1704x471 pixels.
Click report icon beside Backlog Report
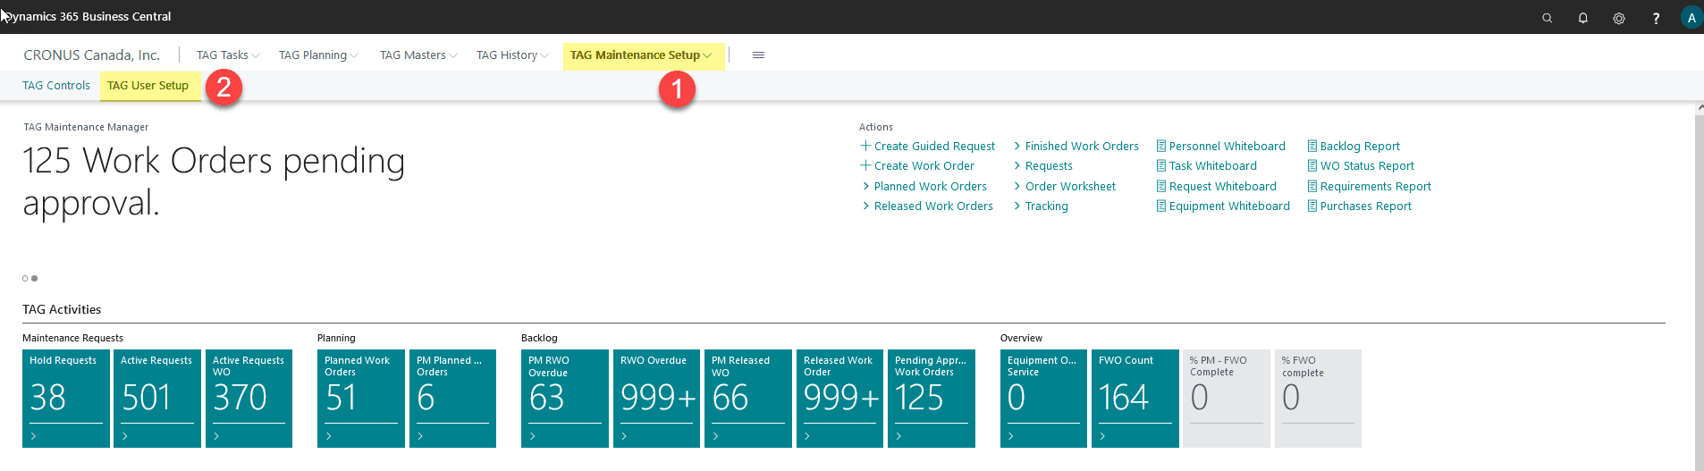point(1312,146)
